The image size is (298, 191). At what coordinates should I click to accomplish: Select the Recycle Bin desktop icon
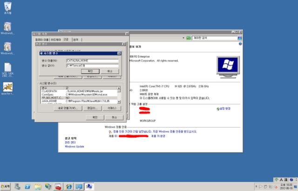[7, 8]
